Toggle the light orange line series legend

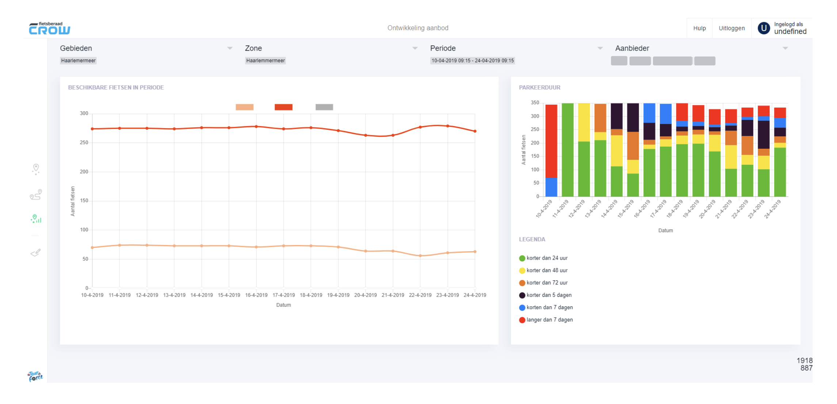click(244, 107)
